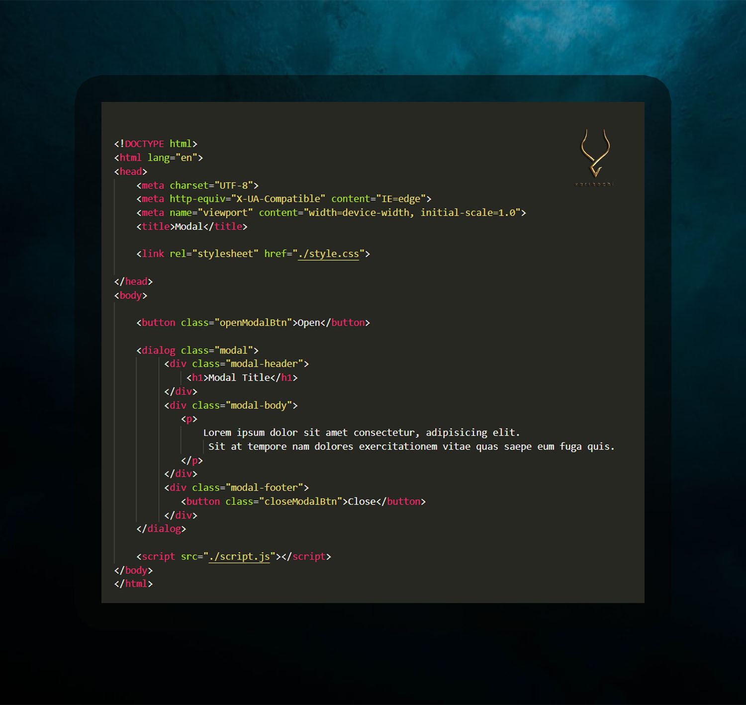This screenshot has width=746, height=705.
Task: Click the modal-body class value
Action: (x=259, y=406)
